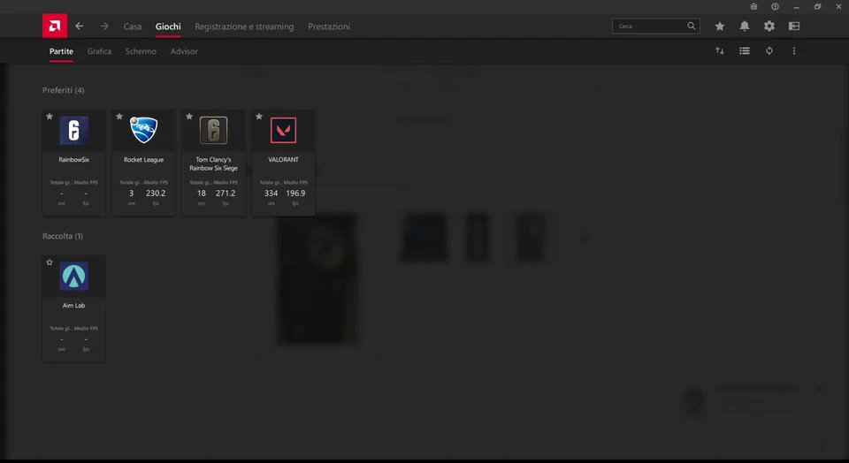Click the search magnifier icon

click(692, 26)
